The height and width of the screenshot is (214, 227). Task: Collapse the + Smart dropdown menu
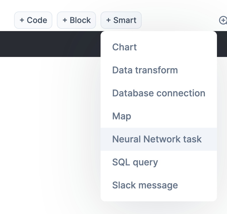pyautogui.click(x=121, y=20)
